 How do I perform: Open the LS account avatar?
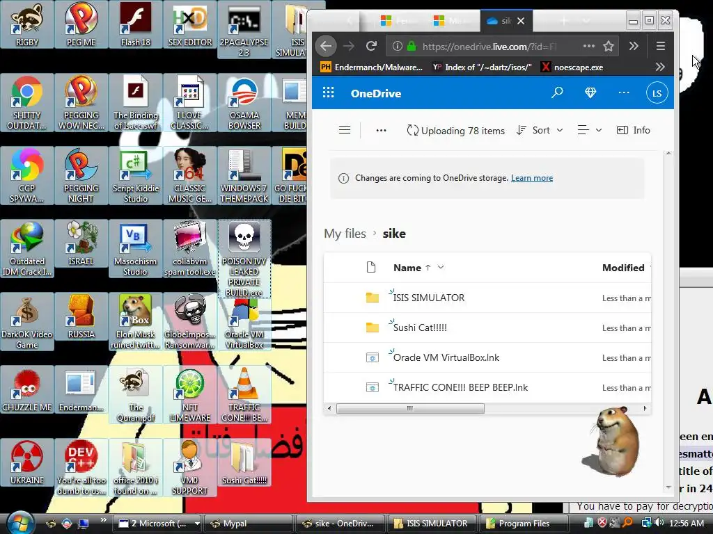(657, 93)
